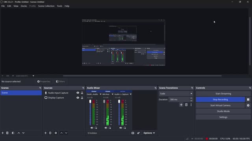
Task: Hide the Audio Input Capture source
Action: (78, 93)
